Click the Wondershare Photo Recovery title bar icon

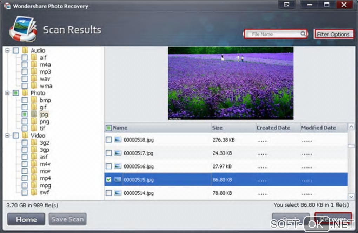tap(7, 6)
